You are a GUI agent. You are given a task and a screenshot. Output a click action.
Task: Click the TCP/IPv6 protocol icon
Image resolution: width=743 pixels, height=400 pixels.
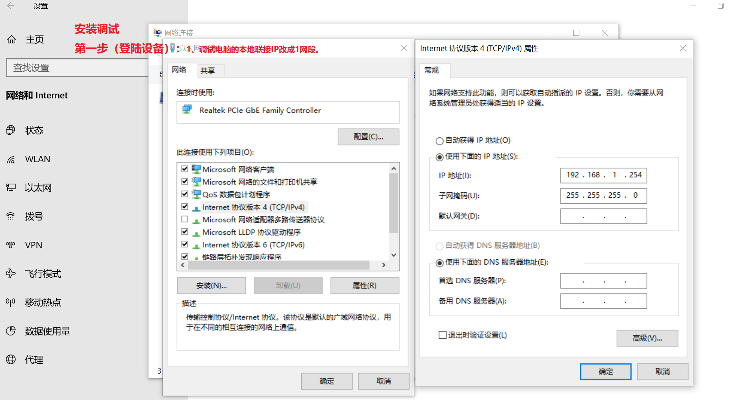(x=196, y=246)
